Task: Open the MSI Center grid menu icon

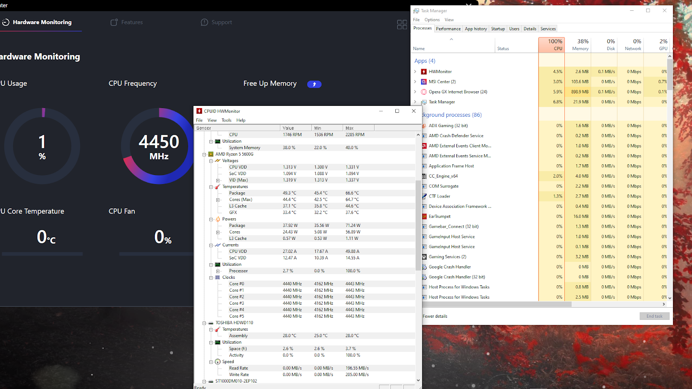Action: click(x=402, y=25)
